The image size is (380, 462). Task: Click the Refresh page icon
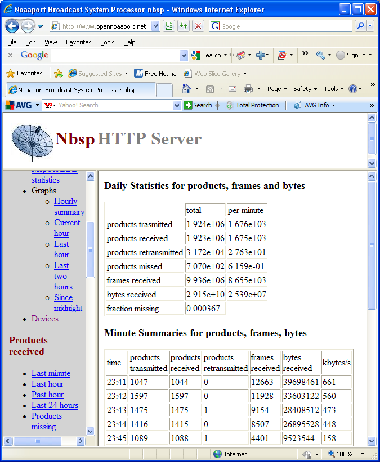(x=184, y=26)
